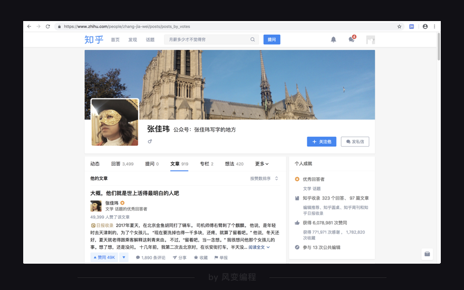Click the search magnifier icon
The width and height of the screenshot is (464, 290).
[253, 39]
